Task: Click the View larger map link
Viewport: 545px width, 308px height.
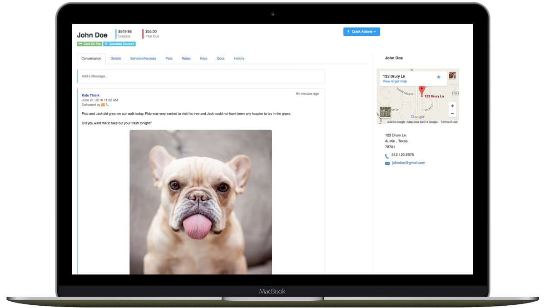Action: (x=395, y=82)
